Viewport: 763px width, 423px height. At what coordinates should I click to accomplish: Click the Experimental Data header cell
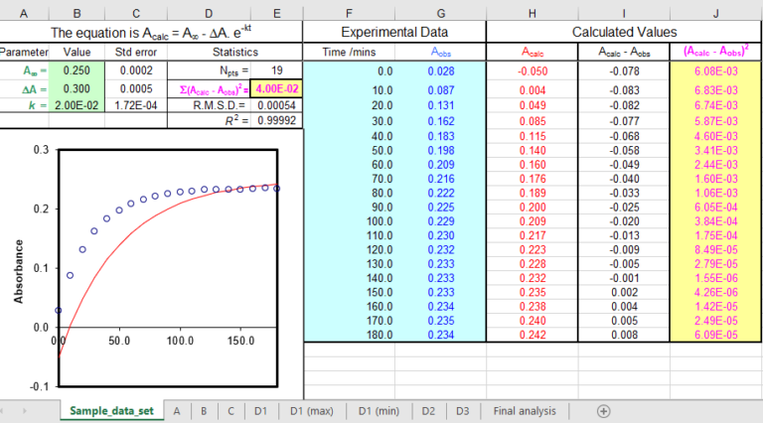(x=394, y=32)
